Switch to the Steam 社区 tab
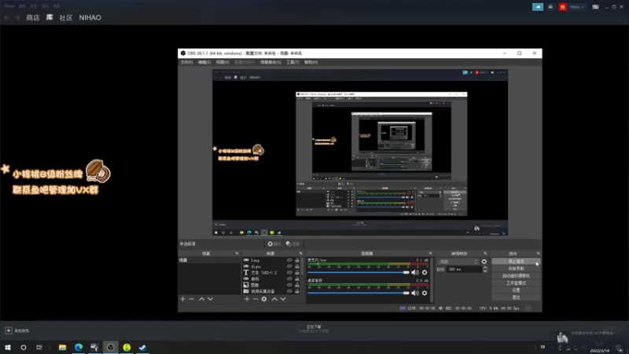This screenshot has width=629, height=354. (66, 17)
